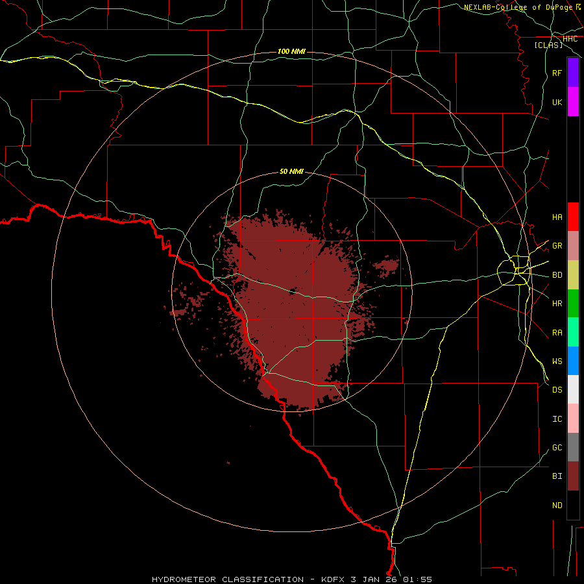Click the radar site black dot at center
Image resolution: width=584 pixels, height=584 pixels.
pyautogui.click(x=293, y=291)
